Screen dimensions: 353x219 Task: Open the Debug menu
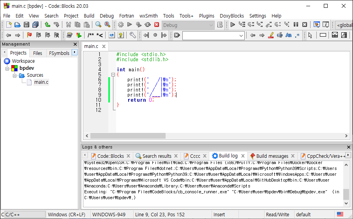[106, 16]
